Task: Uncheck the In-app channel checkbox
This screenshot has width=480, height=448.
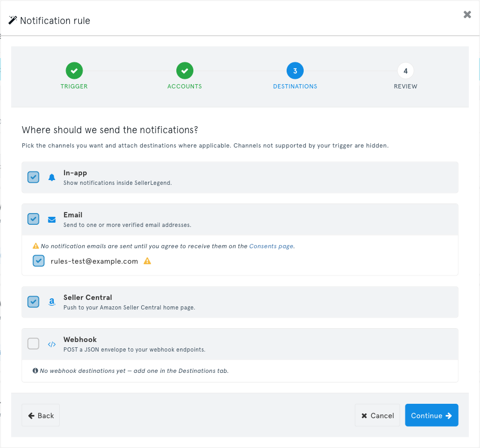Action: pyautogui.click(x=34, y=177)
